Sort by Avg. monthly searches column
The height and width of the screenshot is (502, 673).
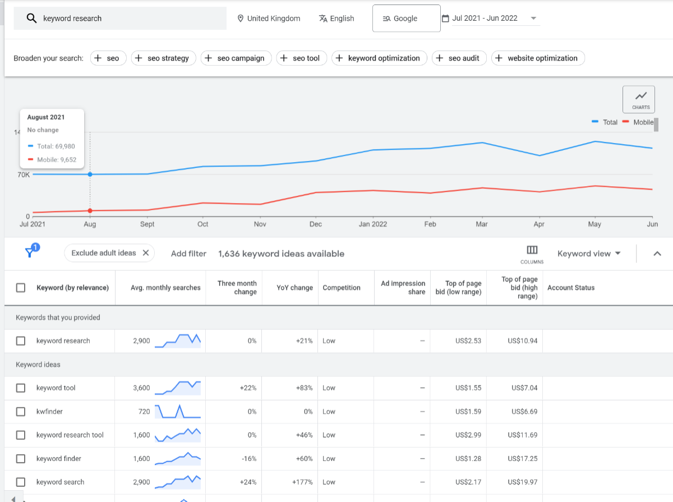click(165, 288)
